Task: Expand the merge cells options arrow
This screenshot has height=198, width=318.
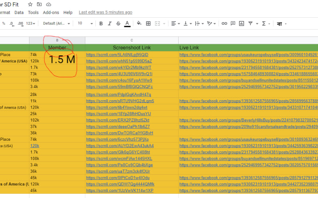Action: 164,24
